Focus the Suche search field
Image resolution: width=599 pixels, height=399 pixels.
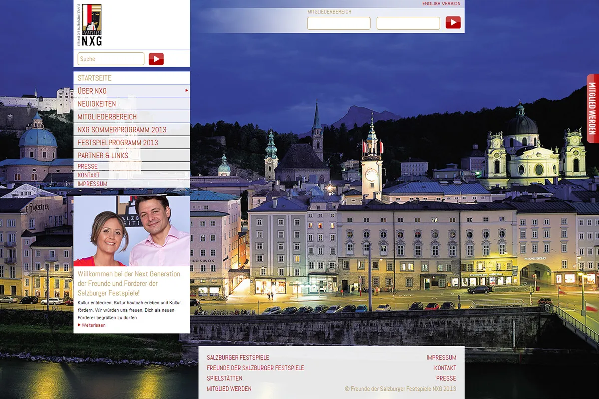[x=111, y=59]
